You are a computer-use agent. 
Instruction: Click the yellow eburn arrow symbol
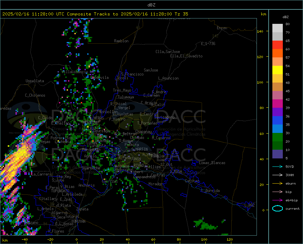pos(277,183)
